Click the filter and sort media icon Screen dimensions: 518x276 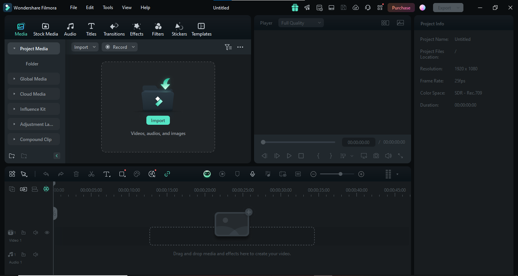228,47
